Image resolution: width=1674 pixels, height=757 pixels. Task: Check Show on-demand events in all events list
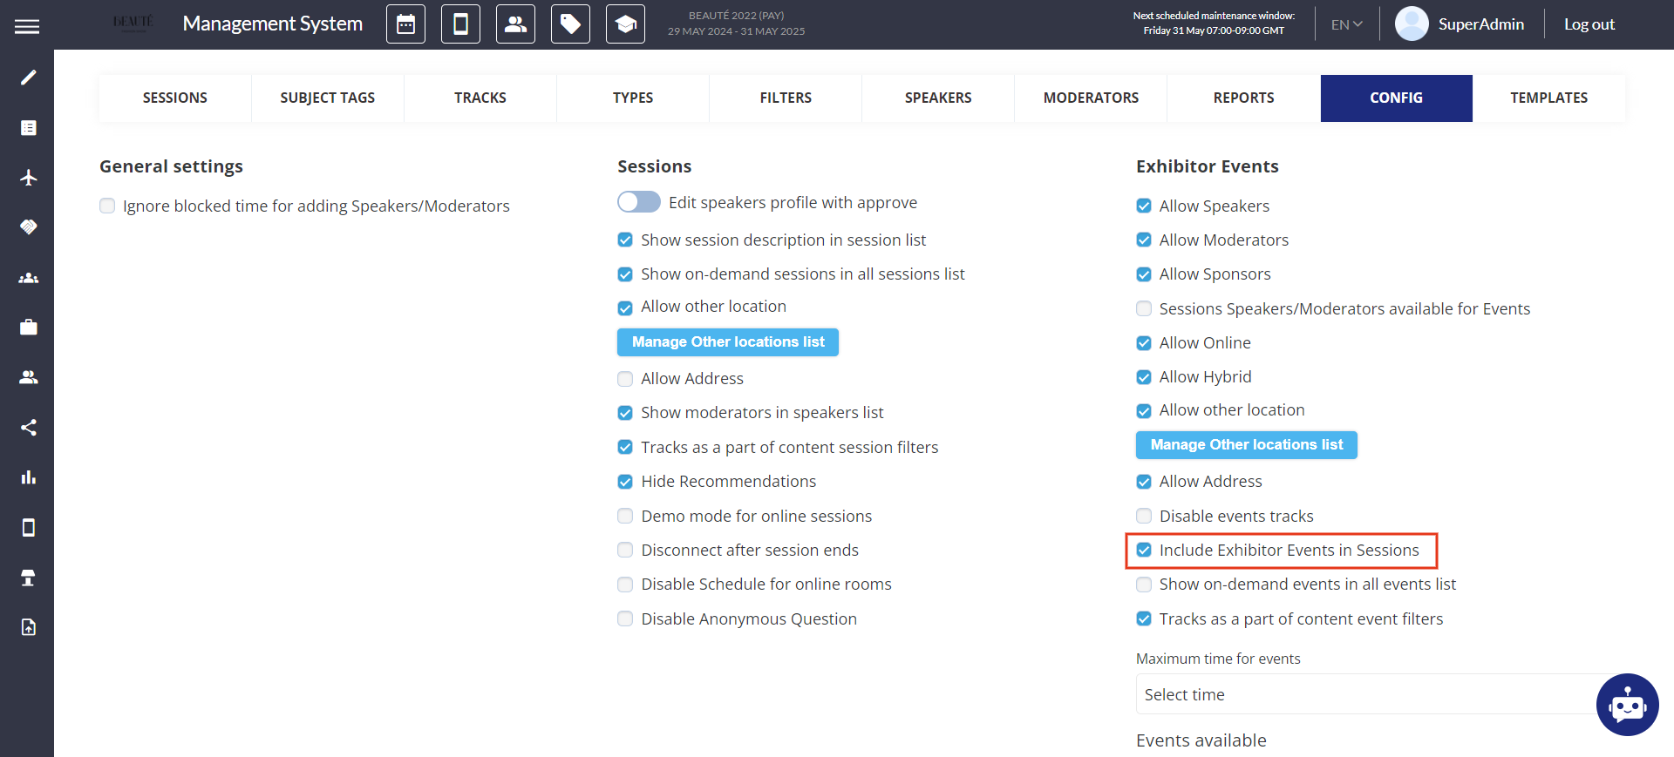pyautogui.click(x=1144, y=585)
